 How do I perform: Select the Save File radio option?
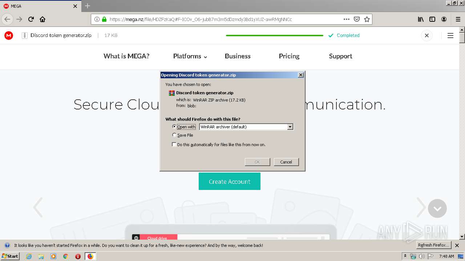tap(174, 135)
